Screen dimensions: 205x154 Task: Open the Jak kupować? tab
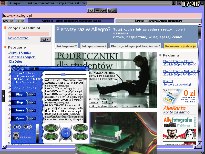click(x=67, y=46)
